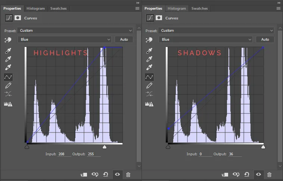Click black point slider in Shadows curve

point(168,147)
